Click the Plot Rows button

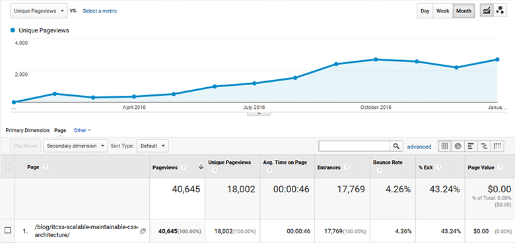(26, 146)
